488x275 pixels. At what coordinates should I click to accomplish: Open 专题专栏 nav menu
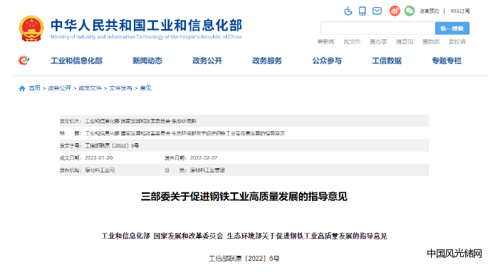pos(447,61)
